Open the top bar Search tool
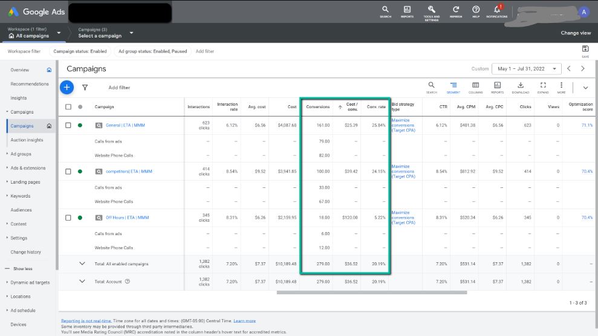Image resolution: width=598 pixels, height=336 pixels. (x=385, y=11)
